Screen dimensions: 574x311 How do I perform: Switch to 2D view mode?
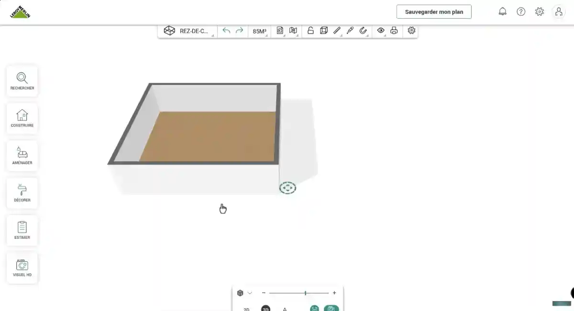[246, 309]
